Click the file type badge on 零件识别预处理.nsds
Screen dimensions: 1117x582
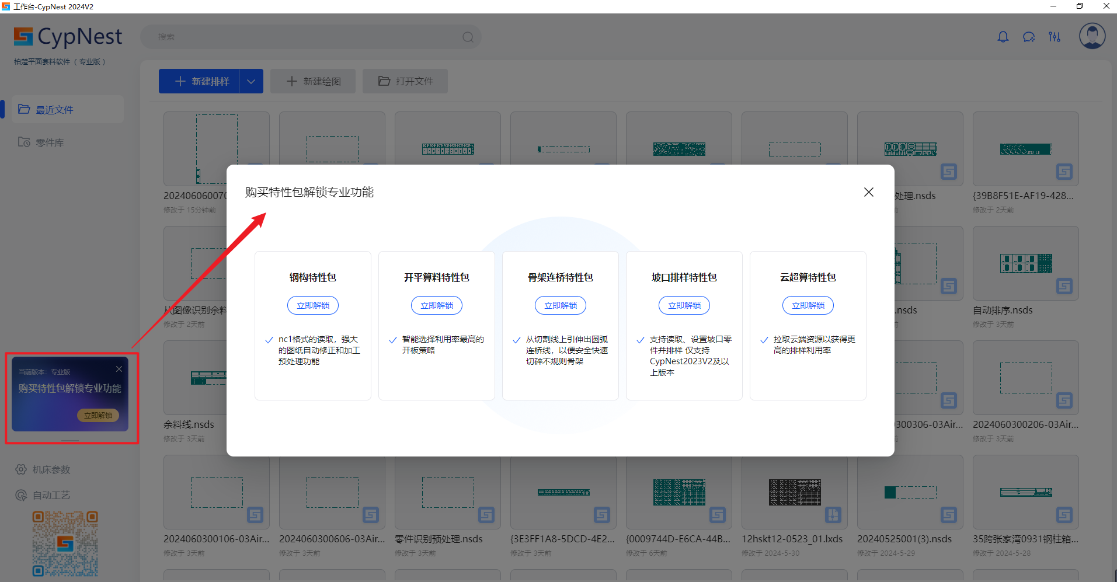point(486,515)
